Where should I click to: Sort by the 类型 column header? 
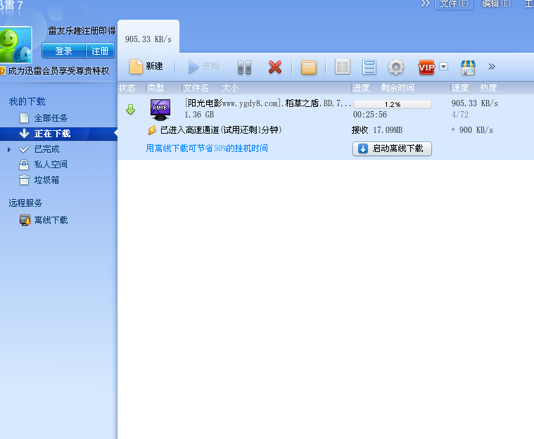(155, 88)
